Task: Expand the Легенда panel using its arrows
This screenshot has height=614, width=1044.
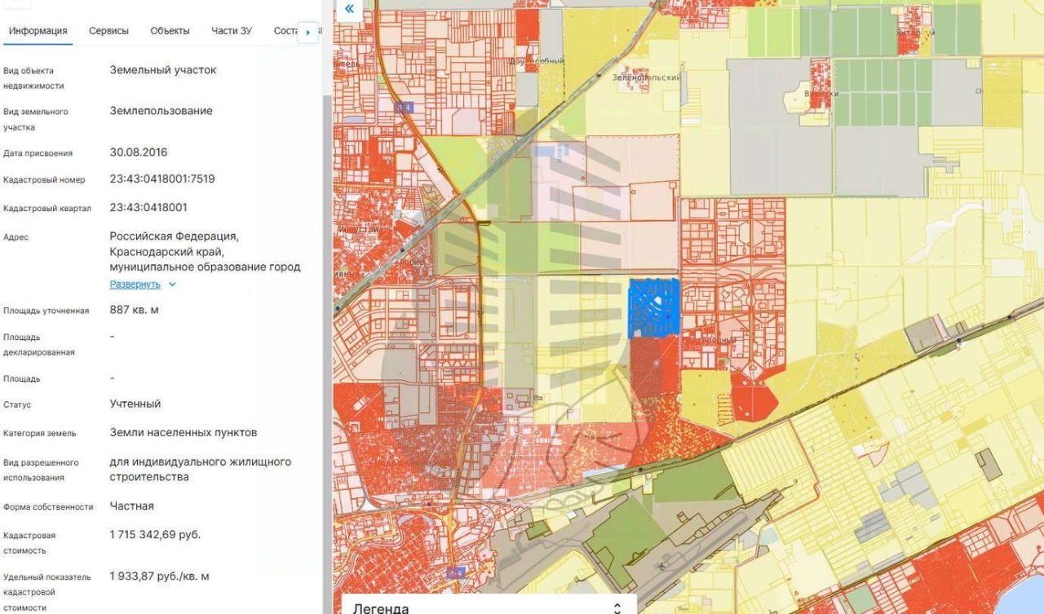Action: coord(617,607)
